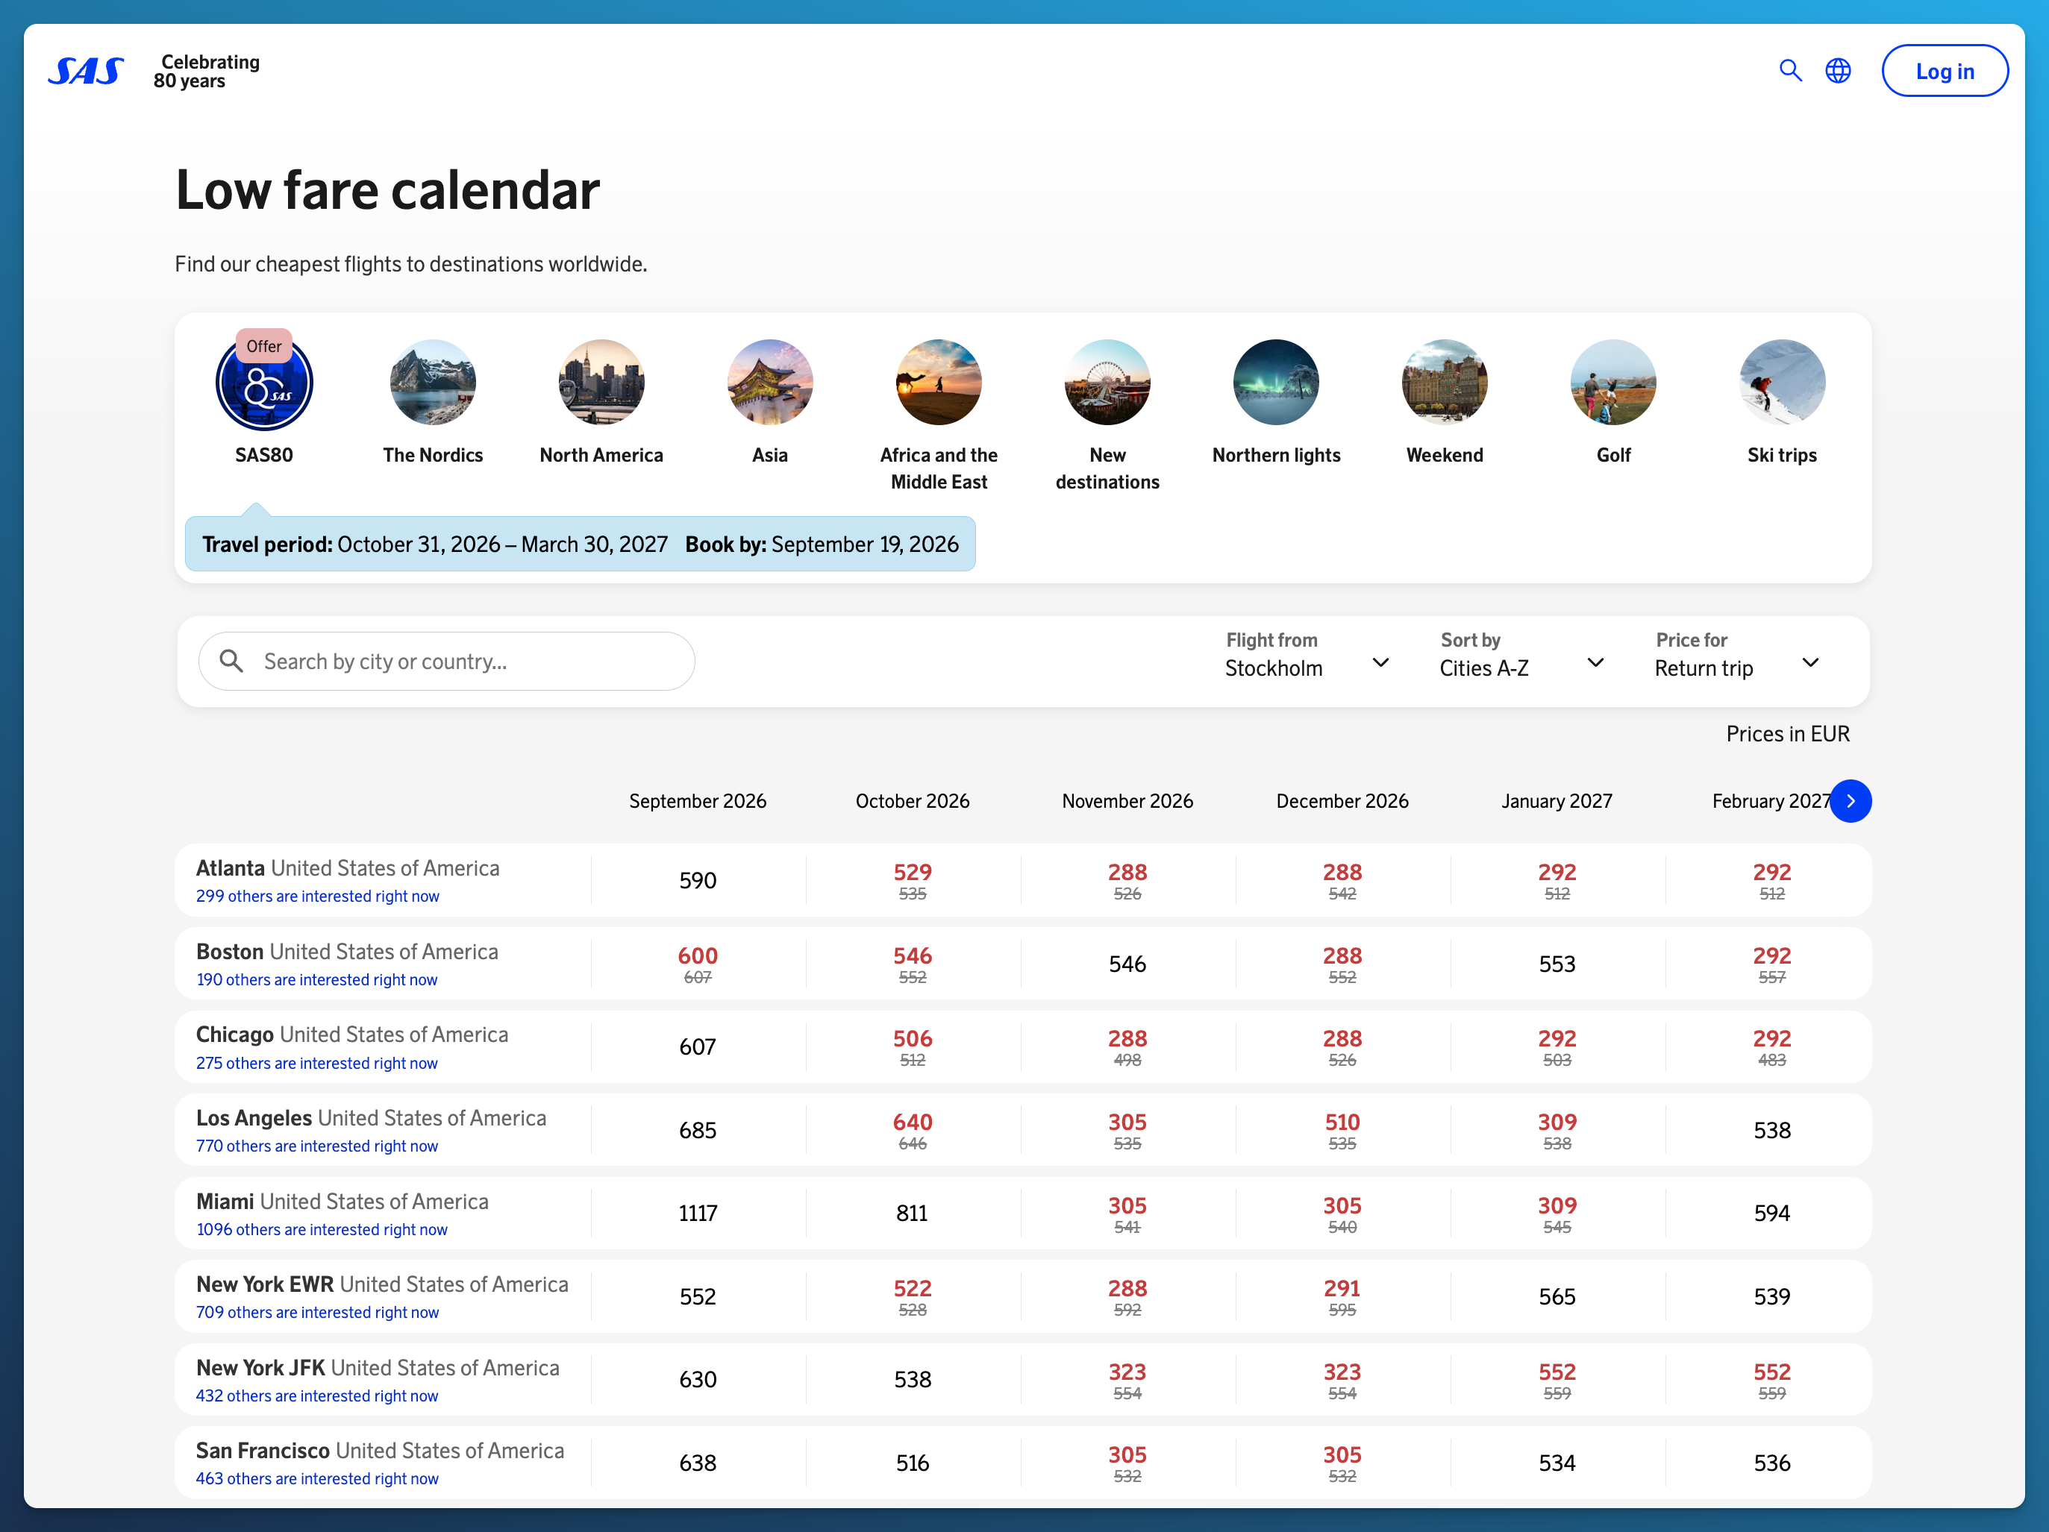Click Atlanta destination name
The image size is (2049, 1532).
pyautogui.click(x=231, y=867)
